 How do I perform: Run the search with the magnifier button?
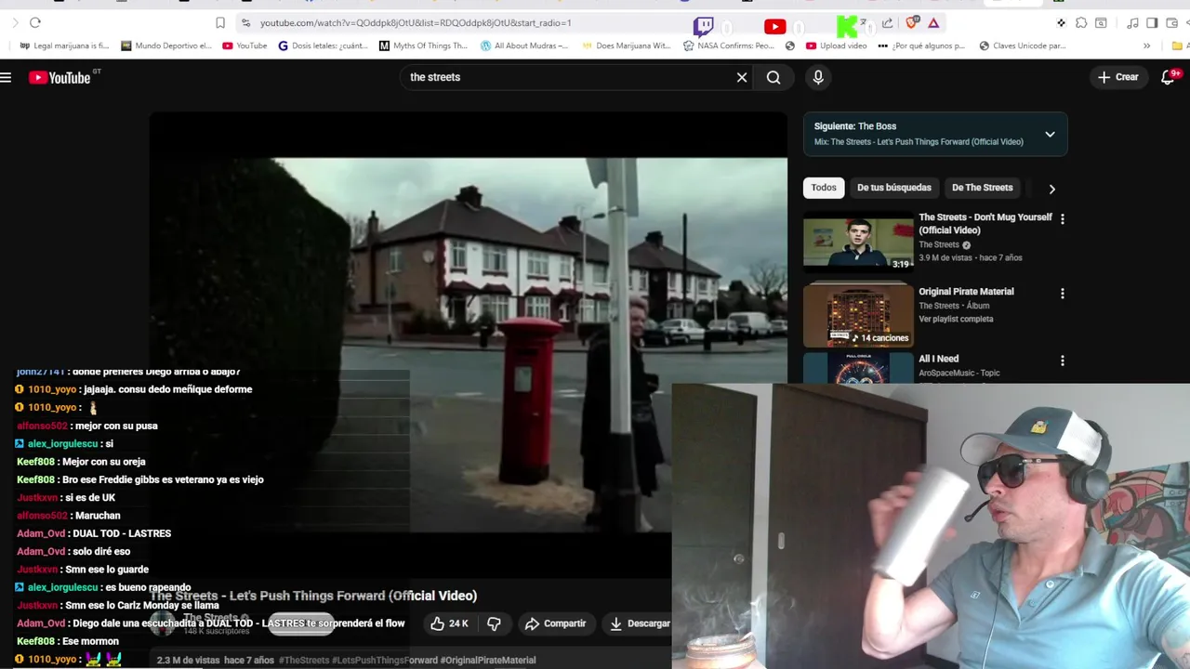click(773, 78)
